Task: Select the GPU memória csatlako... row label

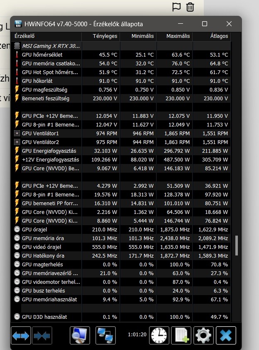Action: click(x=51, y=63)
